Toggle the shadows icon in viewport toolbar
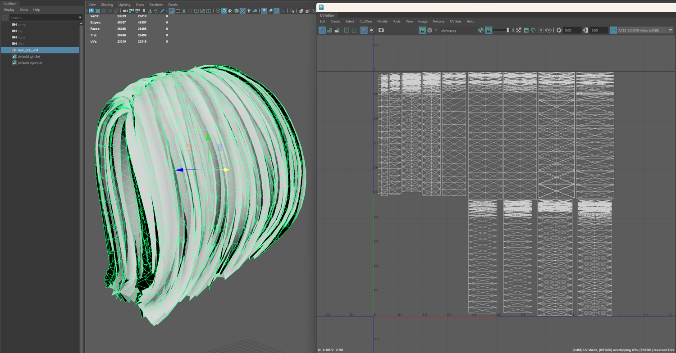This screenshot has width=676, height=353. tap(255, 11)
